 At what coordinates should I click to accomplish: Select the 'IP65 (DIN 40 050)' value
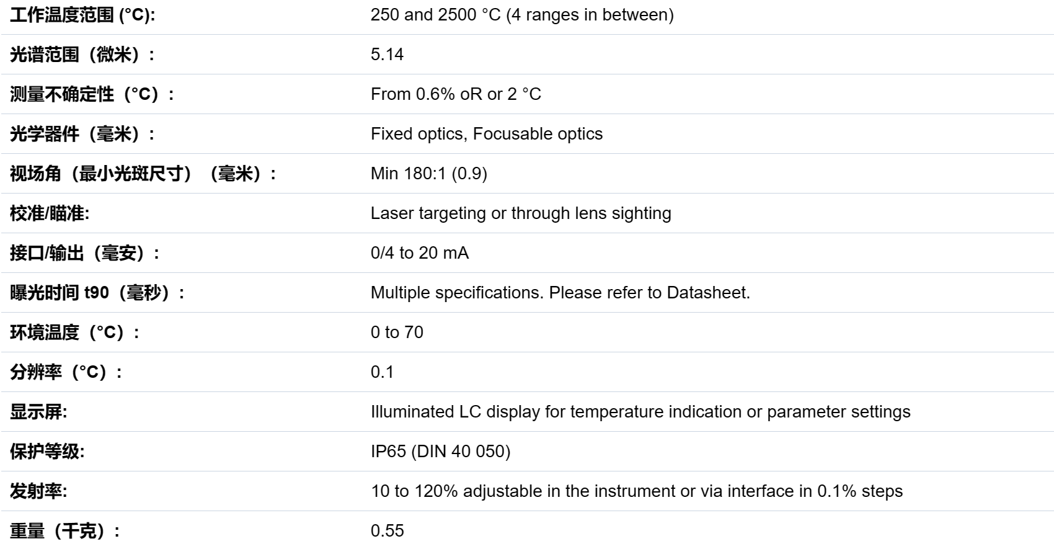tap(441, 452)
